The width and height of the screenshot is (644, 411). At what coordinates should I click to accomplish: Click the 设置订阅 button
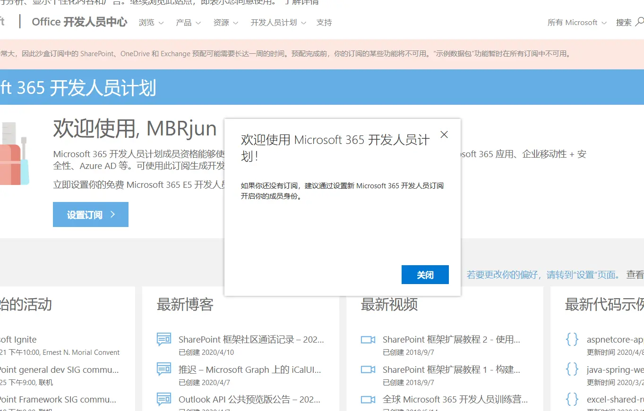tap(91, 215)
